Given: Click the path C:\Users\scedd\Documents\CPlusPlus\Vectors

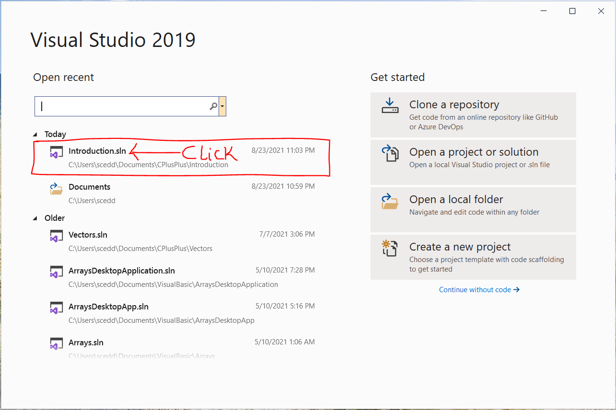Looking at the screenshot, I should (x=140, y=249).
